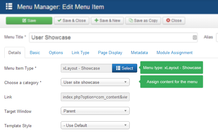Expand the Choose a category dropdown

point(95,82)
